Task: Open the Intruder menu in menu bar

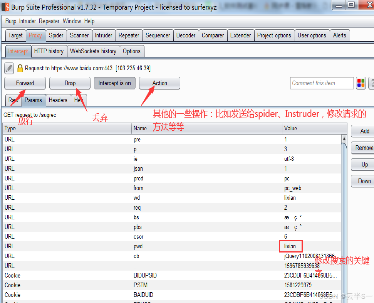Action: [x=27, y=21]
